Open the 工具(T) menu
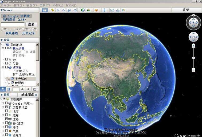This screenshot has height=137, width=202. (45, 5)
